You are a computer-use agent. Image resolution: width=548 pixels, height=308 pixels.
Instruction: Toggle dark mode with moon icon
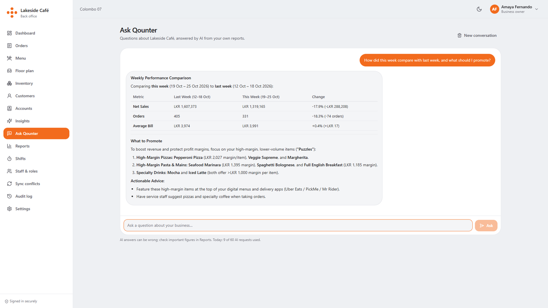pos(479,9)
